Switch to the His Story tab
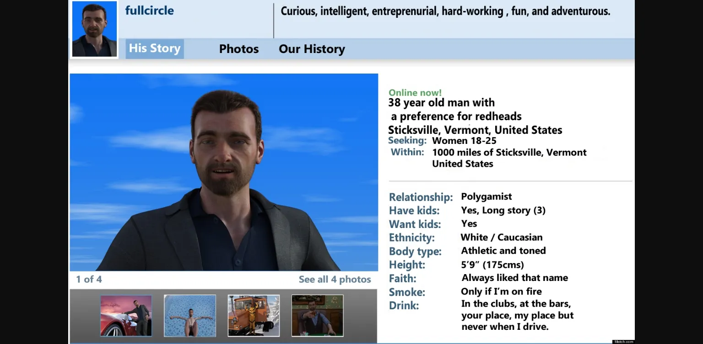Image resolution: width=703 pixels, height=344 pixels. (155, 48)
